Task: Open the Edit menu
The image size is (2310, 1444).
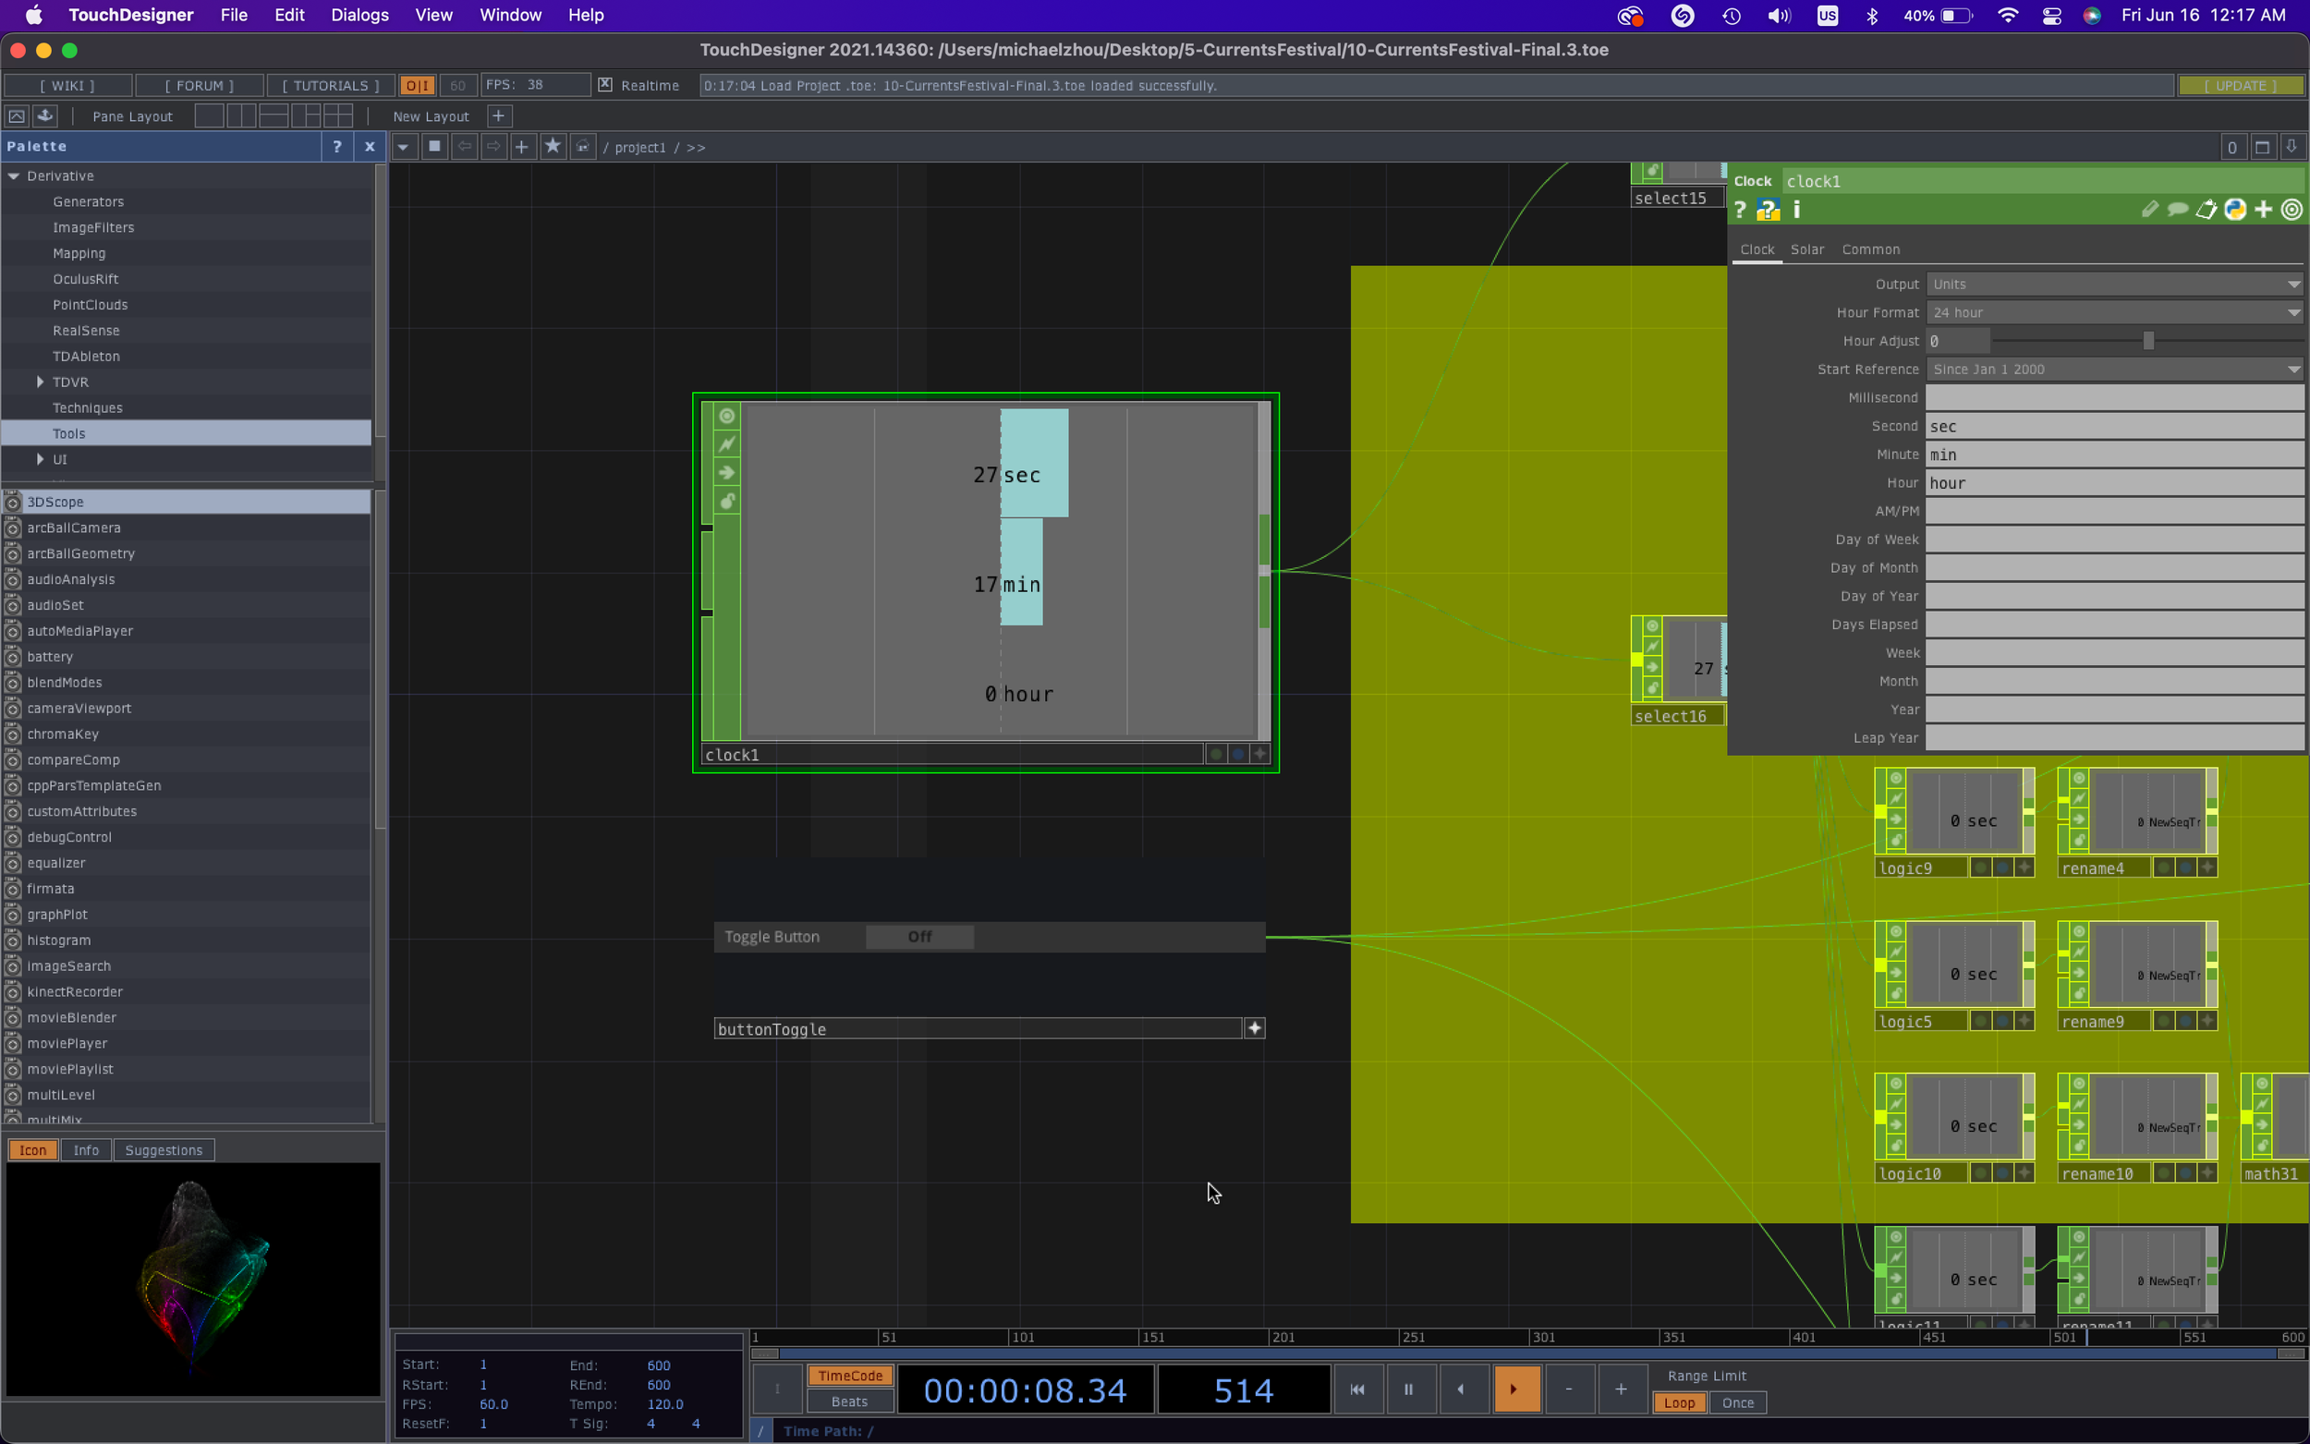Action: (289, 16)
